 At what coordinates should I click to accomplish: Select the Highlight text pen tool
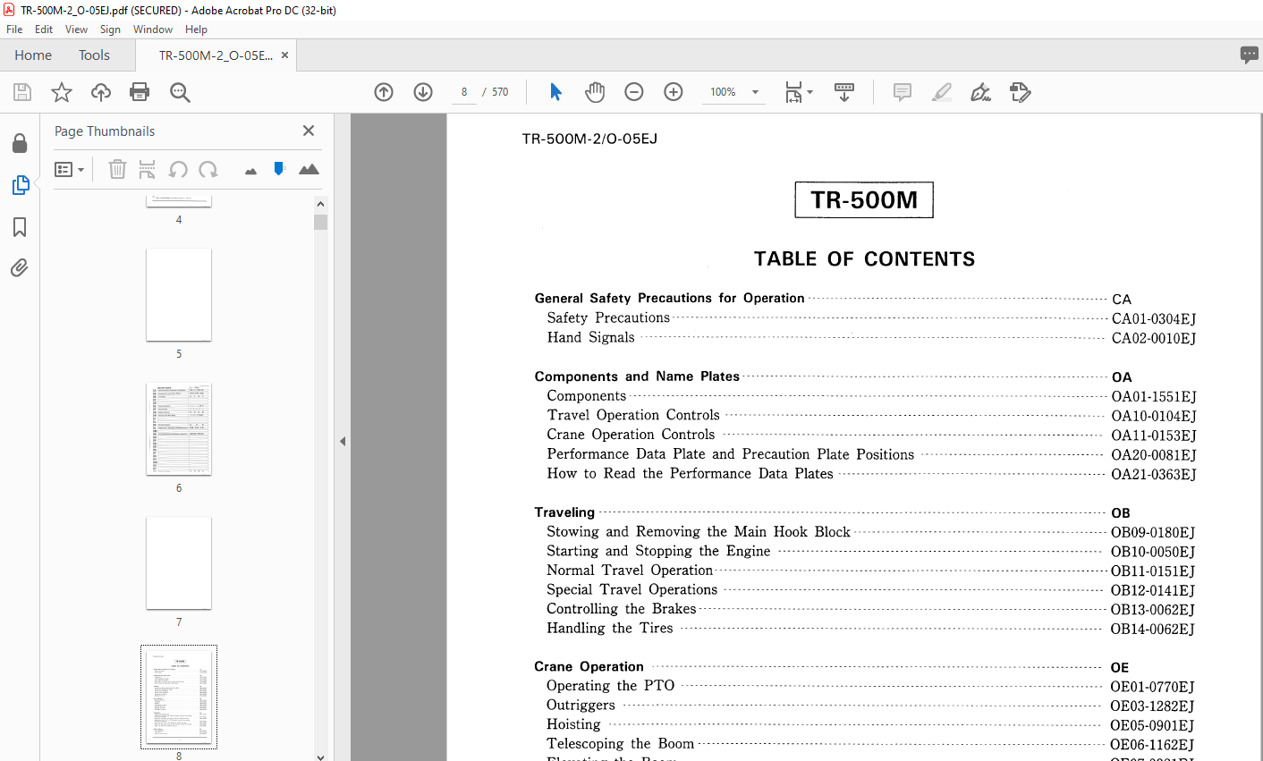[x=942, y=92]
